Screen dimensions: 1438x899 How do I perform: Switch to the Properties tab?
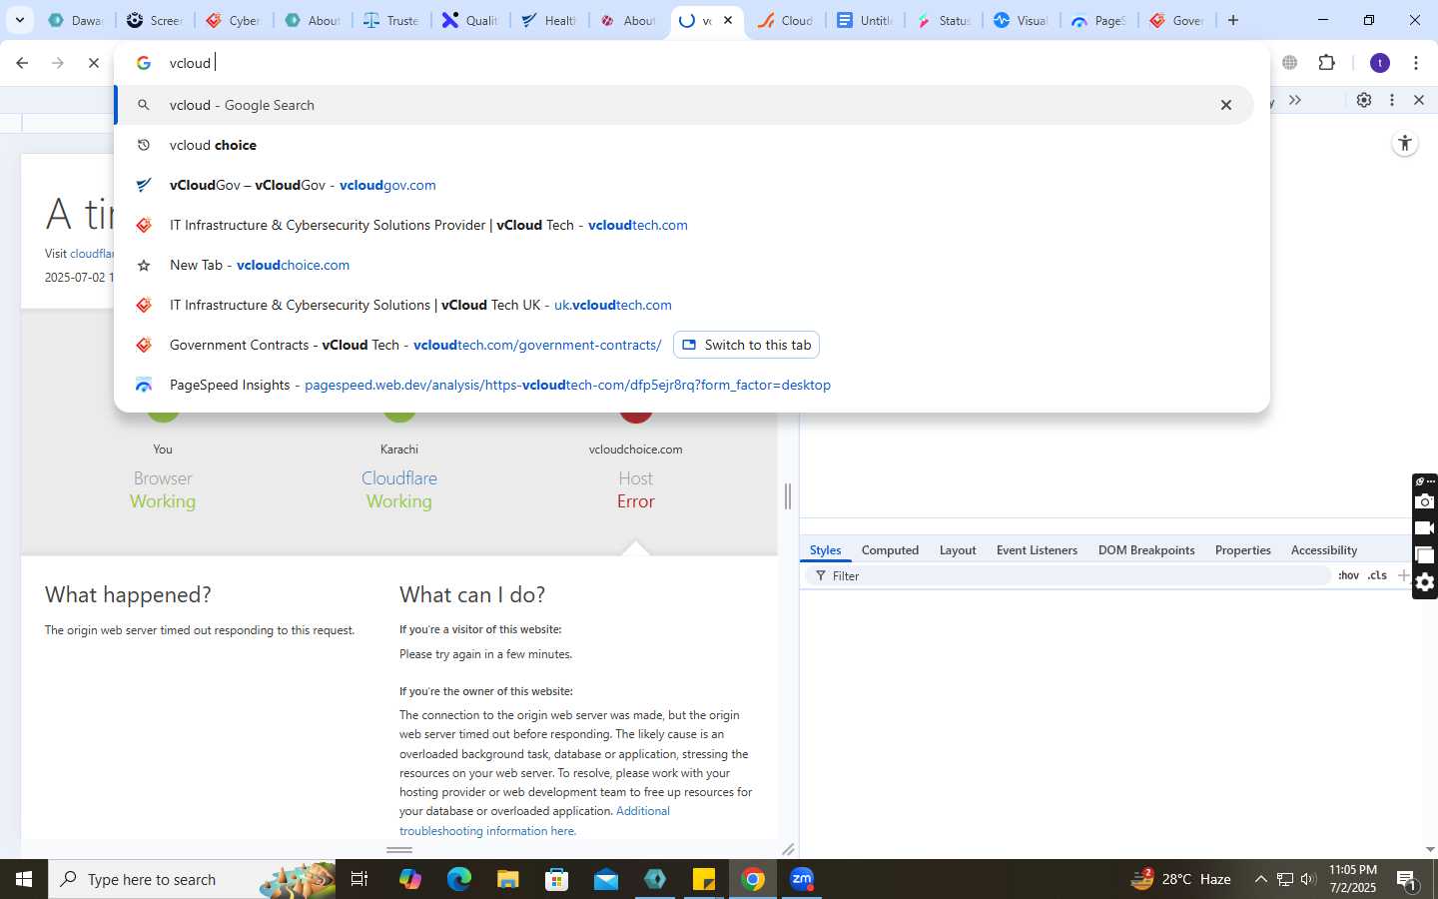pyautogui.click(x=1242, y=550)
